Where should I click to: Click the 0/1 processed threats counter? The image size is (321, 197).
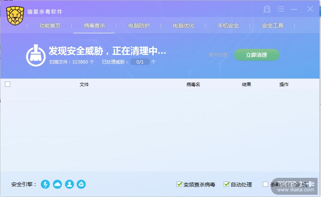(x=140, y=62)
